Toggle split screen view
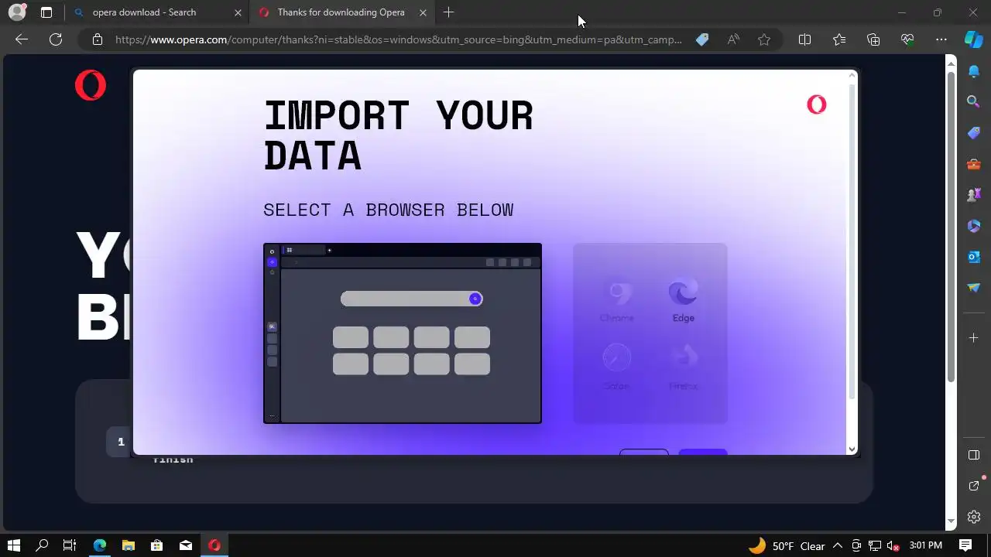991x557 pixels. [804, 39]
